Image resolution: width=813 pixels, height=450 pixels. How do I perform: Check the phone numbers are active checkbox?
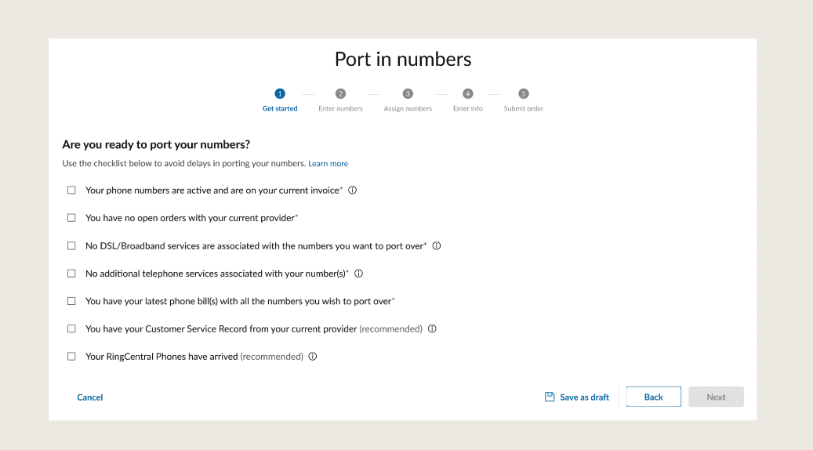[71, 190]
